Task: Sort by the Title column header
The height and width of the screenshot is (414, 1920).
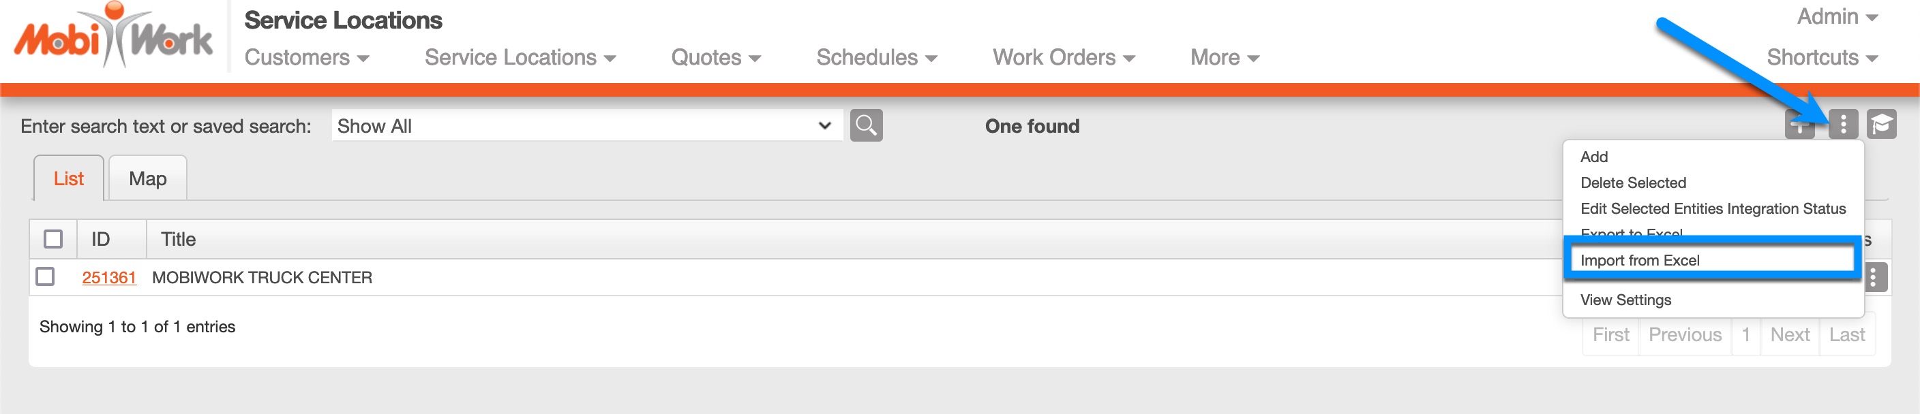Action: [x=178, y=239]
